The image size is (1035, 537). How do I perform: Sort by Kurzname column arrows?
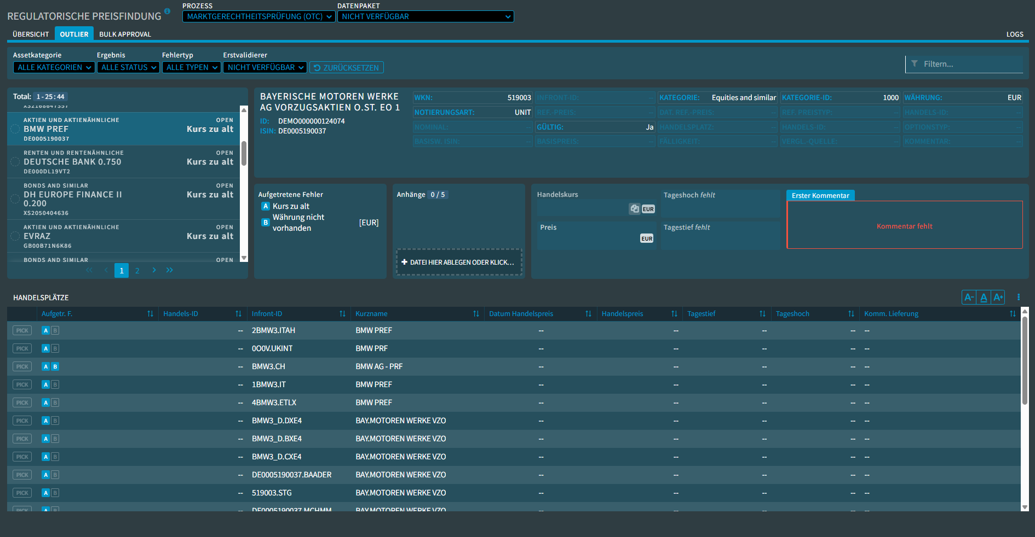476,314
